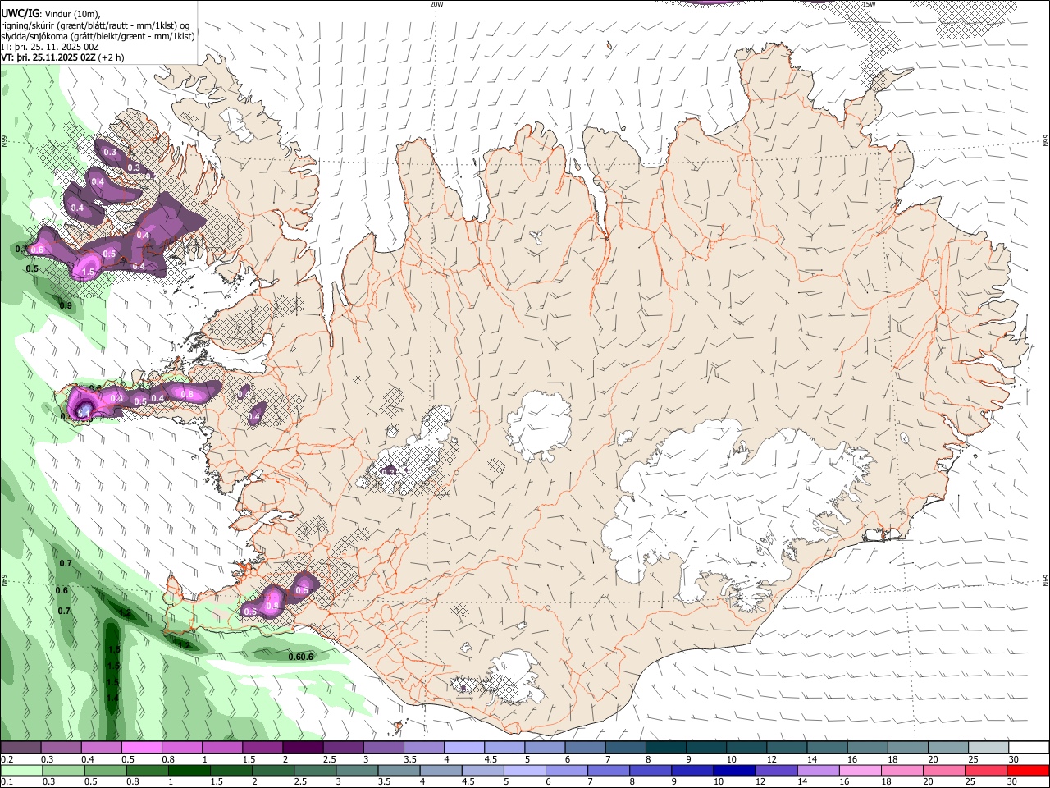The height and width of the screenshot is (788, 1050).
Task: Pick the violet 14 mm rain swatch
Action: click(818, 770)
